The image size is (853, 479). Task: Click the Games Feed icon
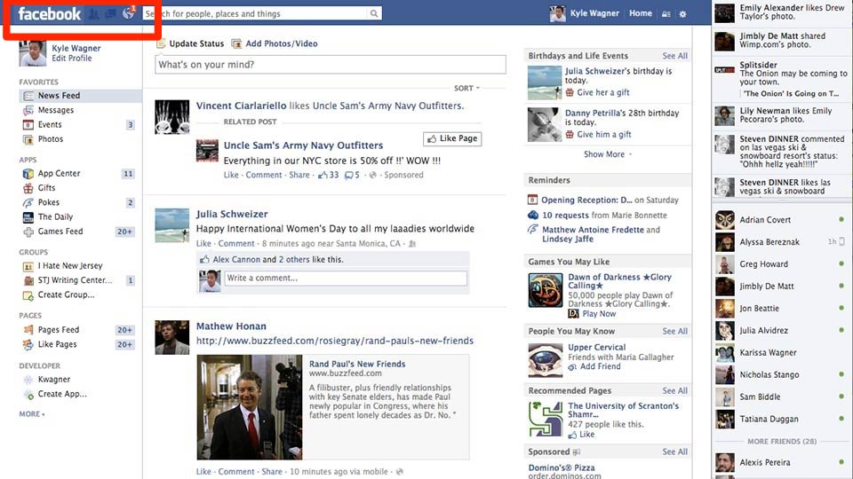(x=28, y=232)
